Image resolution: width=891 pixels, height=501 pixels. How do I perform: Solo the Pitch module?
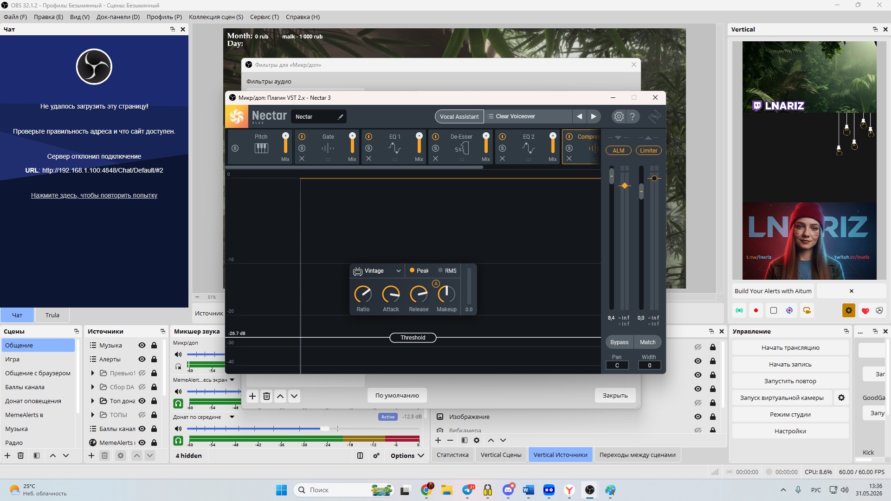[x=235, y=148]
